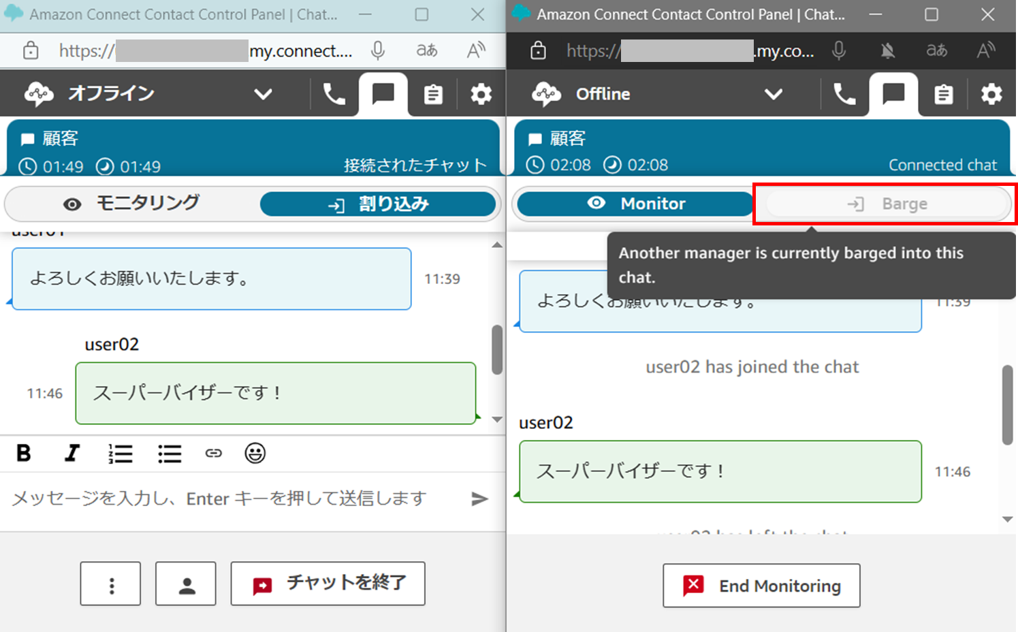Click the phone tab in the right Offline panel
The image size is (1018, 632).
pos(844,94)
